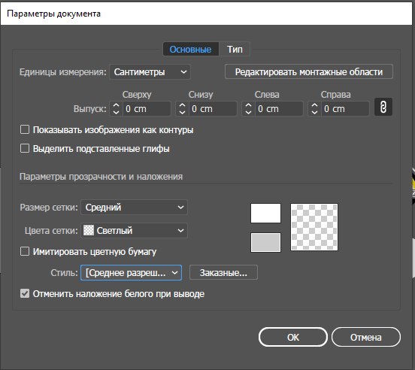Image resolution: width=415 pixels, height=370 pixels.
Task: Adjust the Слева bleed stepper arrows
Action: pos(248,109)
